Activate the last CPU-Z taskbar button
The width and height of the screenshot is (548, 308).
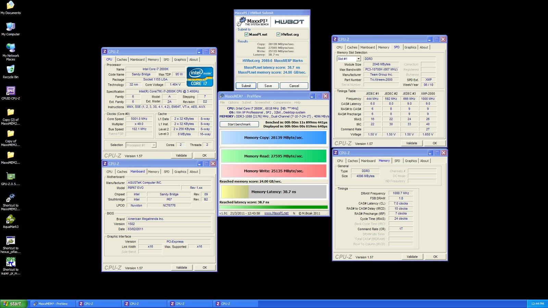point(235,304)
